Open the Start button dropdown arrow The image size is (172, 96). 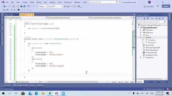click(71, 6)
